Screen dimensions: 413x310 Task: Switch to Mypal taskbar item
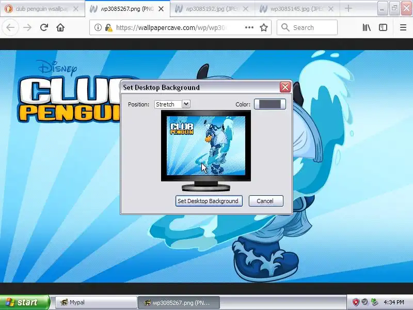click(96, 302)
